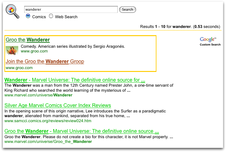Click the www.marvel.com/universe/Wanderer URL
This screenshot has height=152, width=226.
pyautogui.click(x=38, y=95)
